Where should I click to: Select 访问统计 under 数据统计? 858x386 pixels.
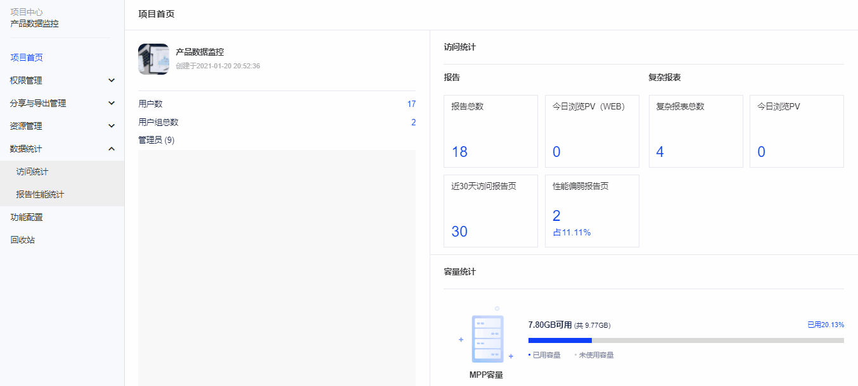click(33, 171)
